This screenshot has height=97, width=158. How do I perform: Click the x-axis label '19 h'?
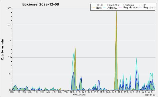(126, 92)
